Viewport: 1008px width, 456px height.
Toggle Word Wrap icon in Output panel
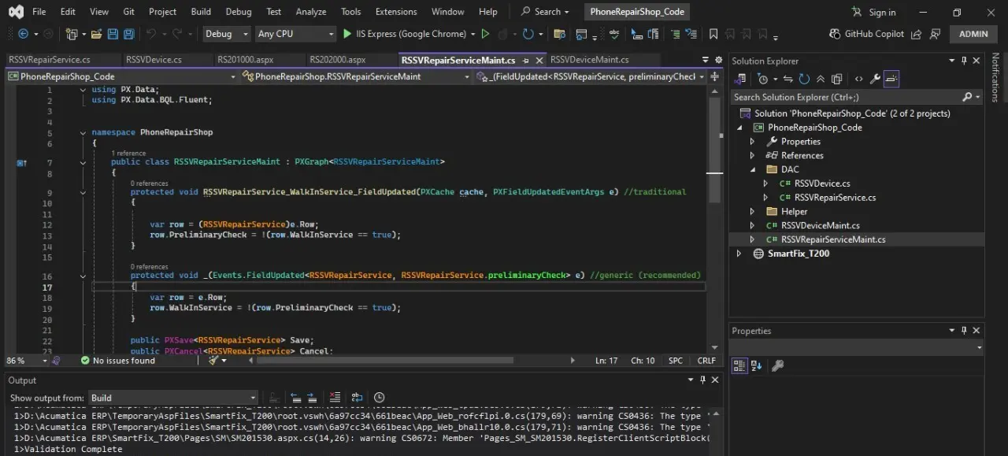point(358,398)
